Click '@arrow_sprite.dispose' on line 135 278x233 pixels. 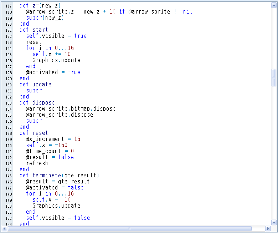[60, 115]
